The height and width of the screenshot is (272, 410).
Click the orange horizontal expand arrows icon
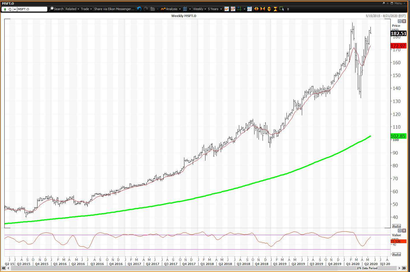click(256, 9)
